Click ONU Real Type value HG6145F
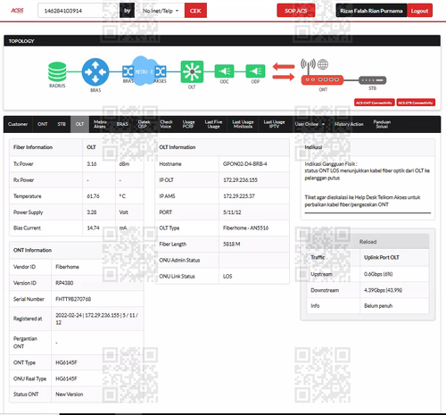The width and height of the screenshot is (446, 415). pos(66,378)
